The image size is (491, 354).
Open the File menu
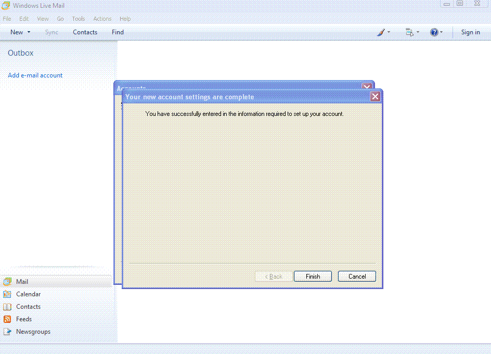click(7, 19)
